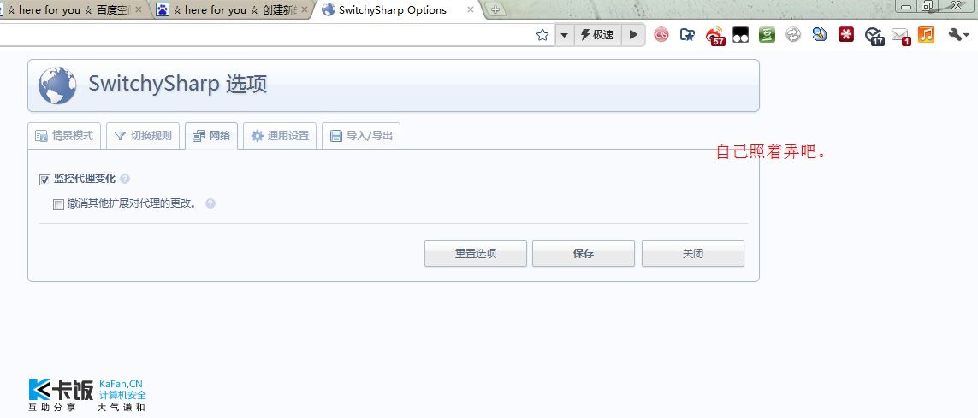Open a new browser tab
Image resolution: width=978 pixels, height=418 pixels.
tap(495, 9)
